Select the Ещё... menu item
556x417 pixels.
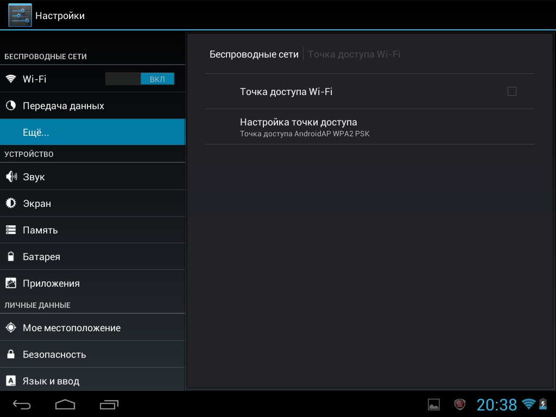[92, 132]
